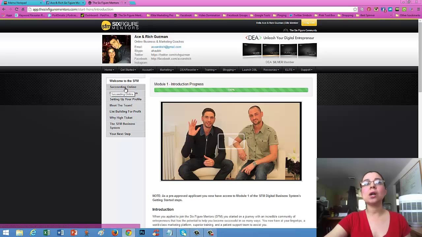Viewport: 422px width, 237px height.
Task: Launch Firefox from the taskbar
Action: (115, 233)
